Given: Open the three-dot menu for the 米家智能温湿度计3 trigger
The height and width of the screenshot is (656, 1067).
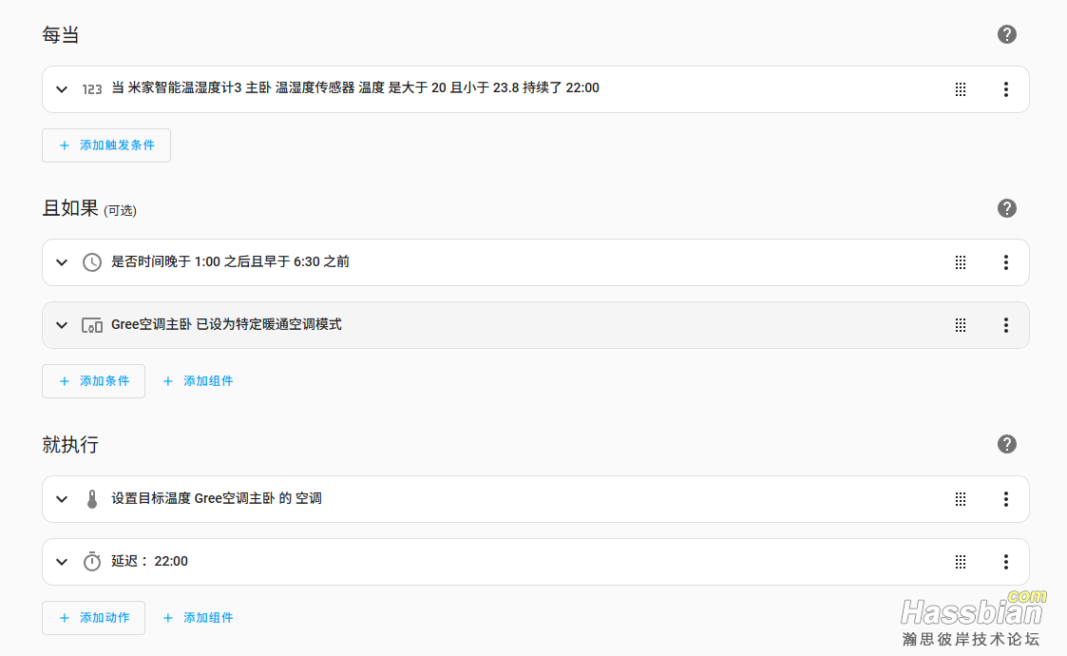Looking at the screenshot, I should (x=1006, y=89).
